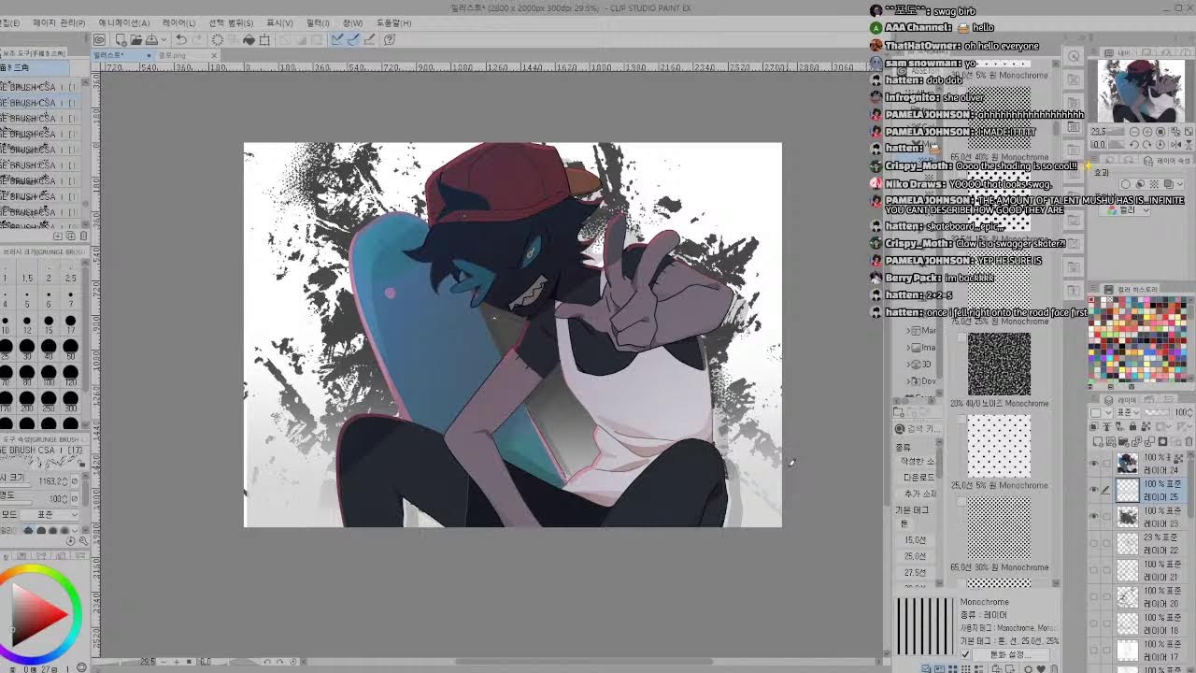The width and height of the screenshot is (1196, 673).
Task: Select the 27.5선 tag button
Action: coord(916,572)
